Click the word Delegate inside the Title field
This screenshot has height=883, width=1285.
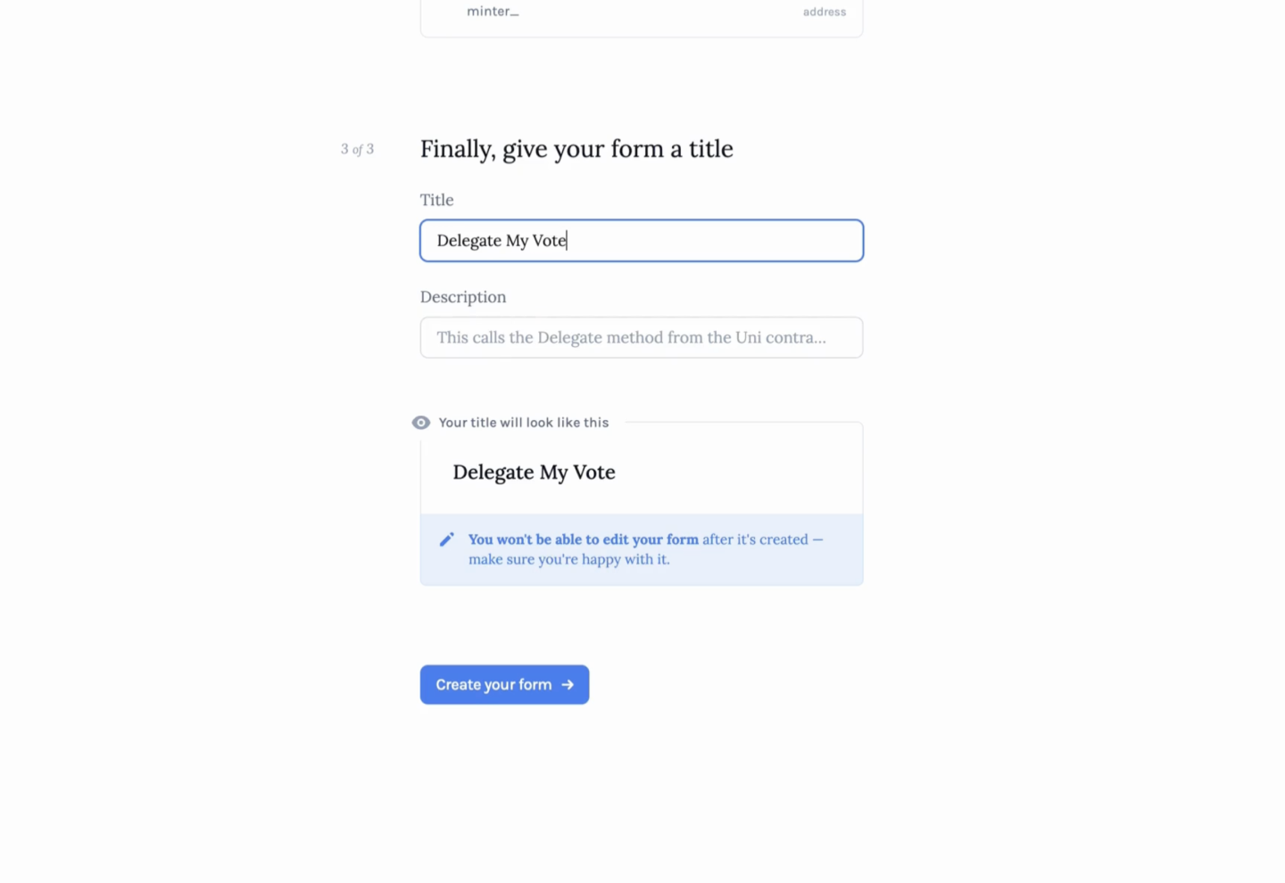[x=469, y=241]
